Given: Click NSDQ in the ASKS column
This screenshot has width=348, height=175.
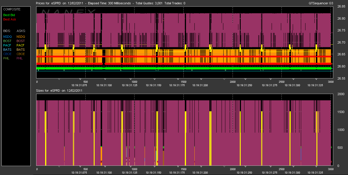Looking at the screenshot, I should 21,37.
